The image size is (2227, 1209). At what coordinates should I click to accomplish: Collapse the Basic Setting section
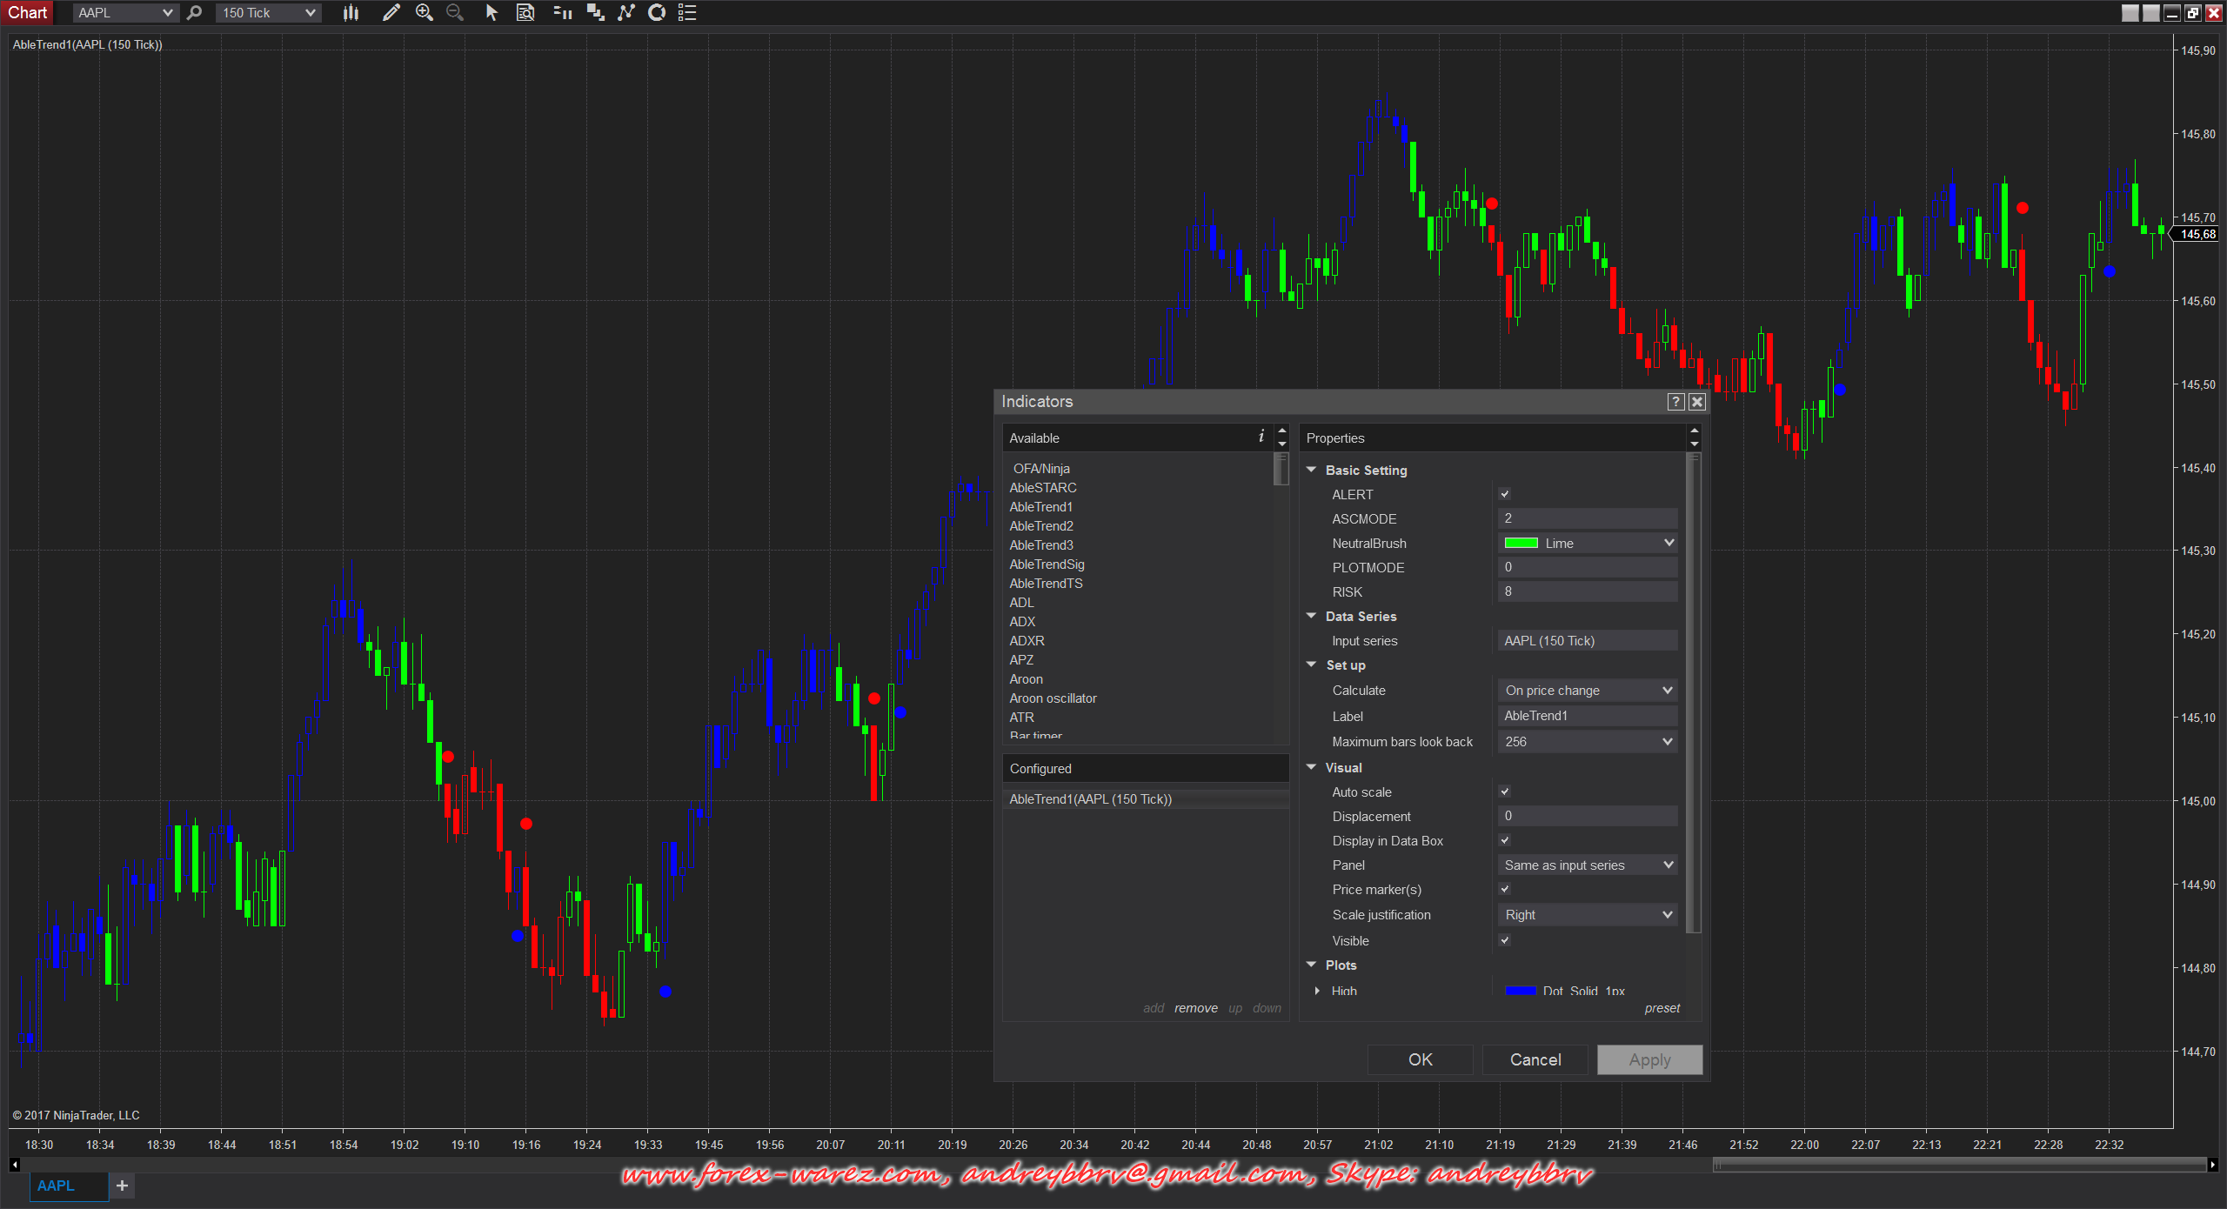coord(1311,470)
